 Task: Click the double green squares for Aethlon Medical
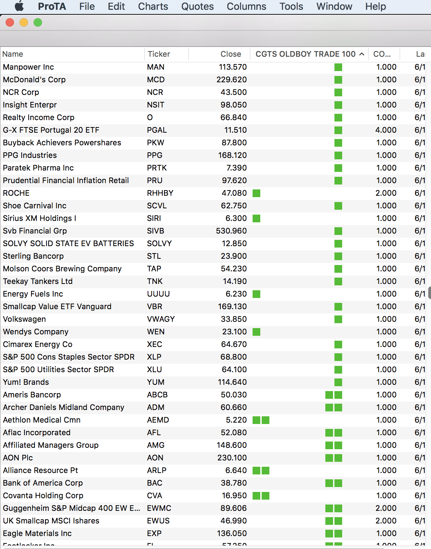(261, 420)
